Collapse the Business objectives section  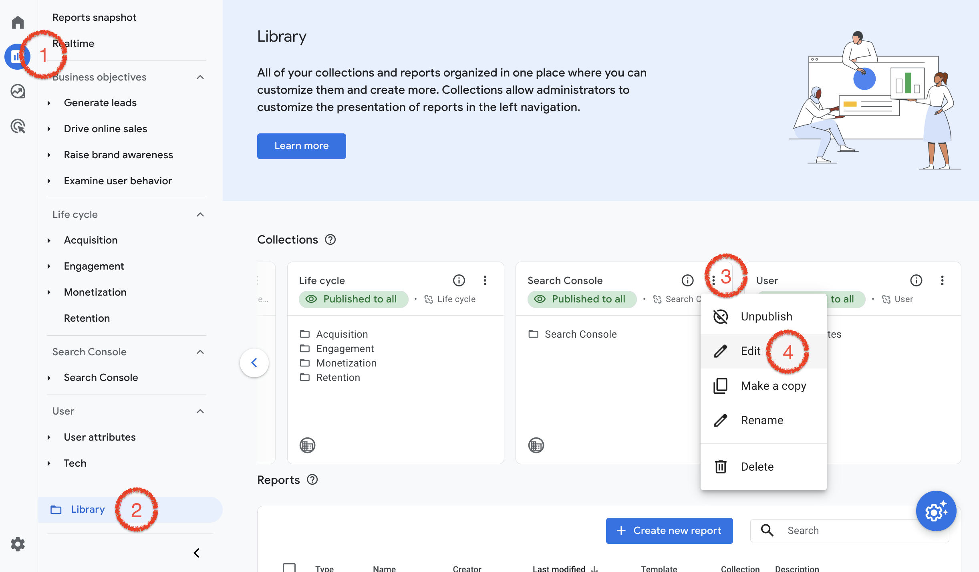[x=200, y=77]
